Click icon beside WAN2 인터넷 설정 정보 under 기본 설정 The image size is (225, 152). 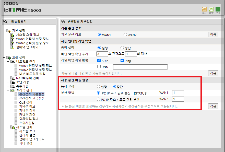(13, 43)
